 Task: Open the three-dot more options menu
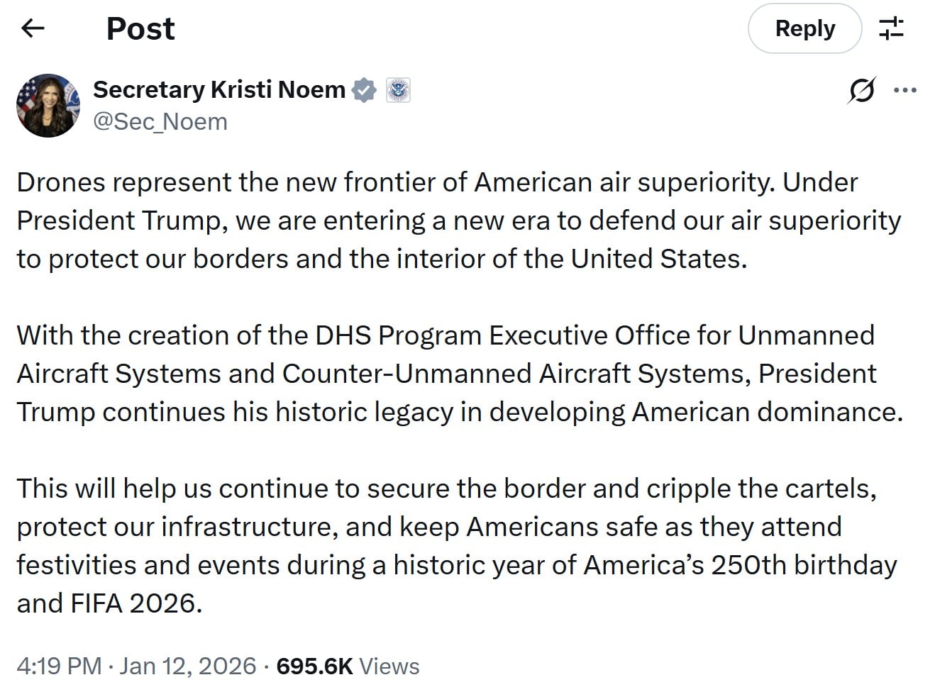pos(905,90)
